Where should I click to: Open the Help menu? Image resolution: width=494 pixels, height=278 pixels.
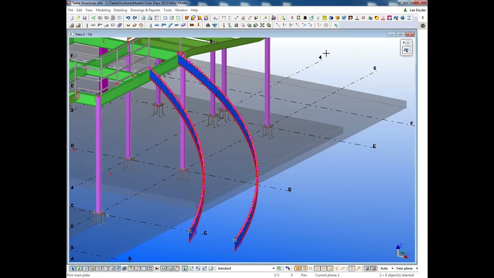(x=194, y=10)
